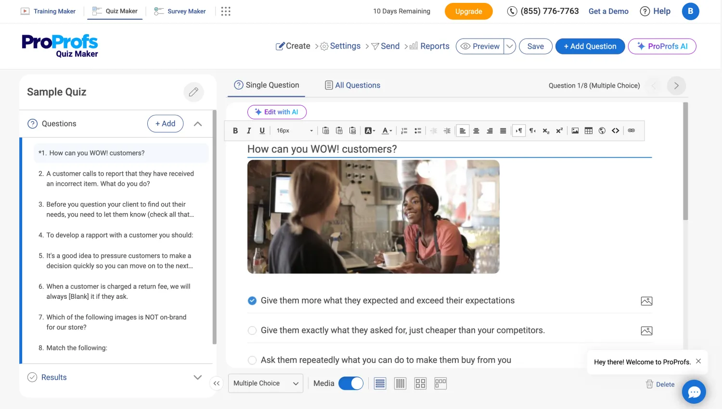Expand the Results section
722x409 pixels.
tap(197, 377)
